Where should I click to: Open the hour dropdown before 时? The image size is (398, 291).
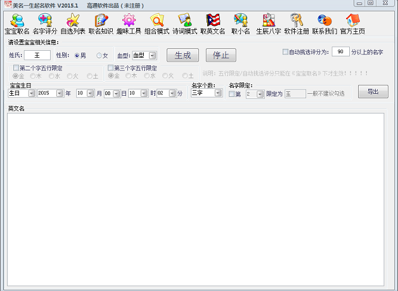[x=144, y=93]
